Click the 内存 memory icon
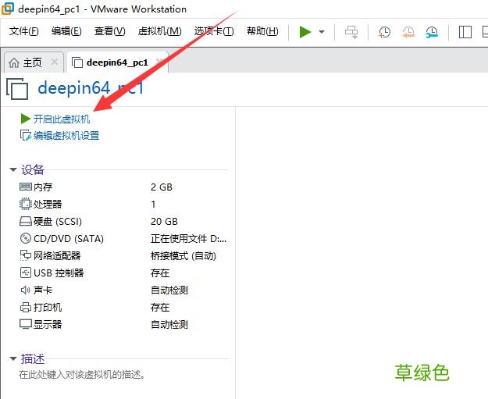This screenshot has width=488, height=399. tap(26, 187)
